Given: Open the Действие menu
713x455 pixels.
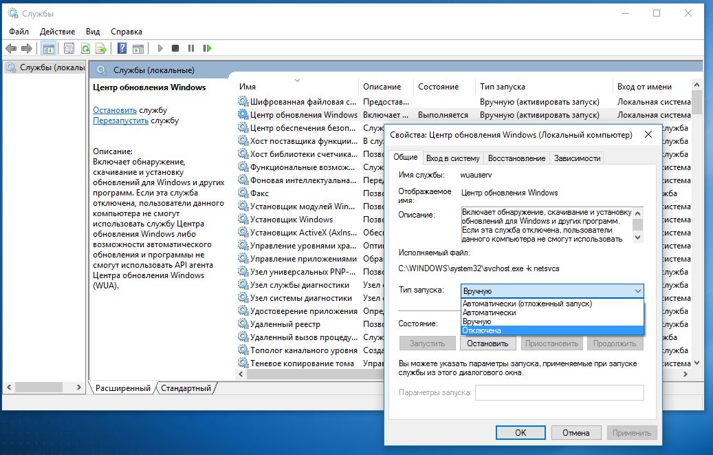Looking at the screenshot, I should click(x=57, y=32).
